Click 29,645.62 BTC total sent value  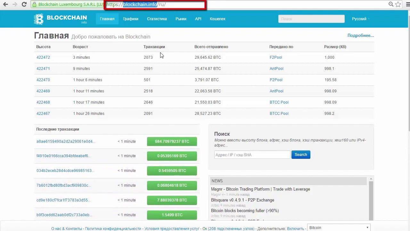point(208,57)
